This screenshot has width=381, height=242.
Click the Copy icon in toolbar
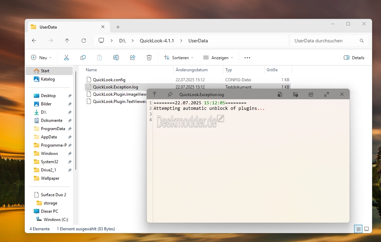(83, 57)
